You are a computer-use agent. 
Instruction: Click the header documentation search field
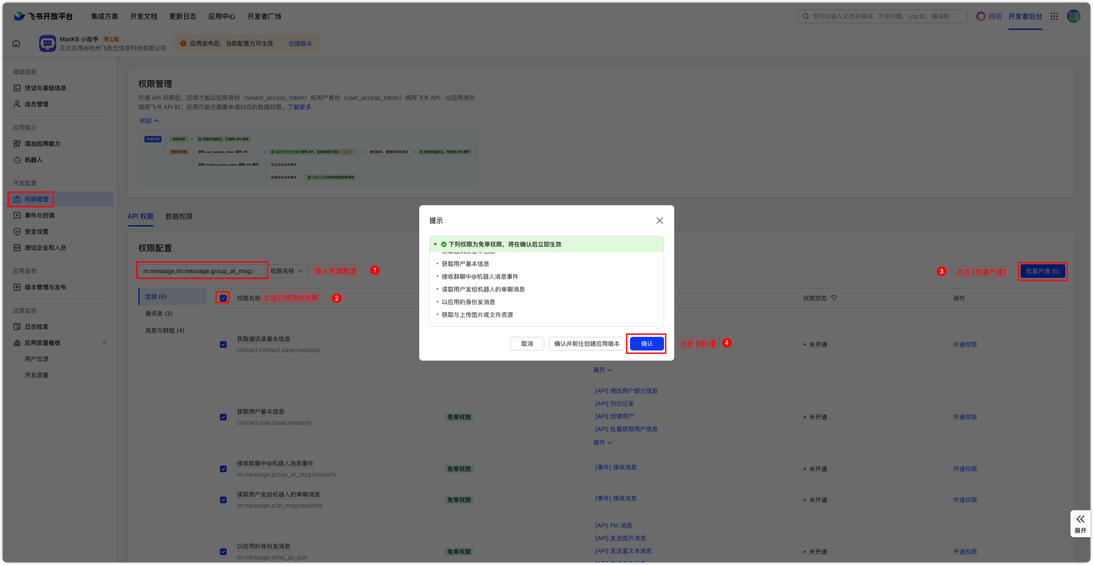(882, 16)
